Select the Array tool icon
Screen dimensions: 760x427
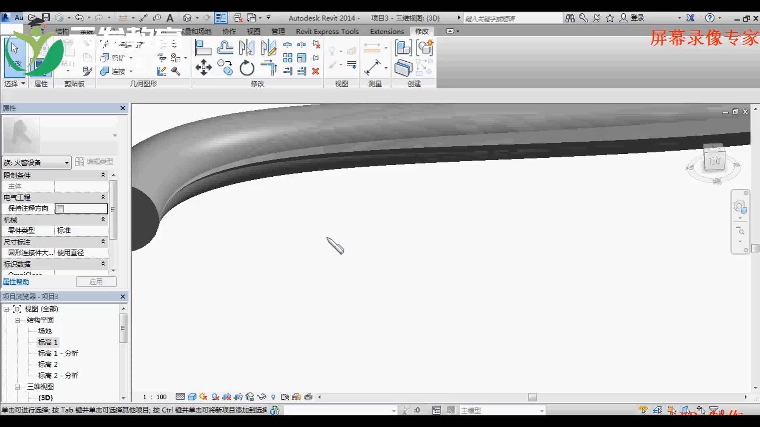point(288,58)
